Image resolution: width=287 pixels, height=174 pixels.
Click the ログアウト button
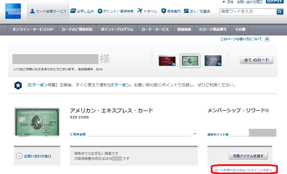click(275, 2)
